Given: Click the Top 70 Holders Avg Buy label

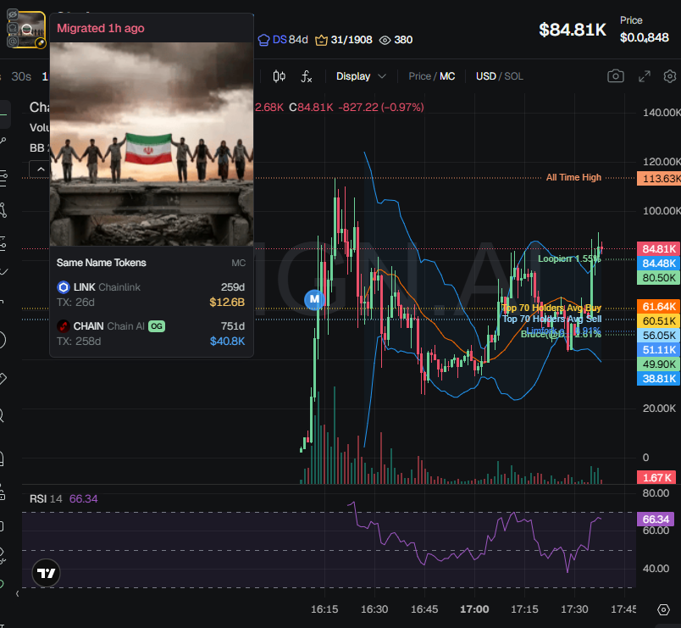Looking at the screenshot, I should (551, 308).
